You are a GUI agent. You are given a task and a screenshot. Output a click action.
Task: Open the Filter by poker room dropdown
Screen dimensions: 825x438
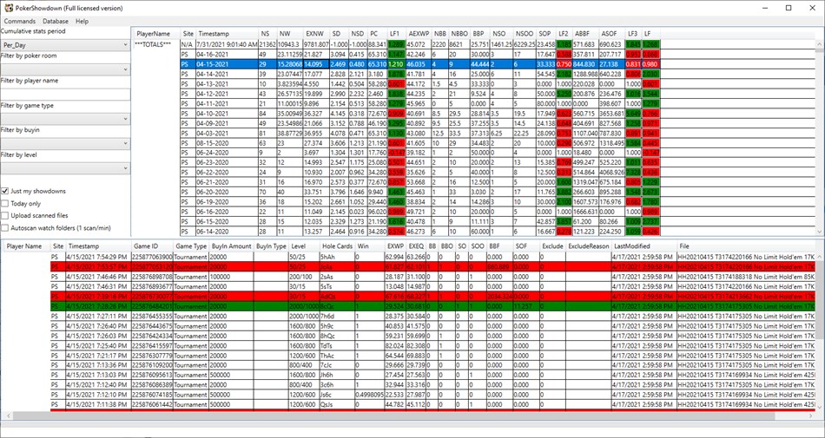point(65,70)
